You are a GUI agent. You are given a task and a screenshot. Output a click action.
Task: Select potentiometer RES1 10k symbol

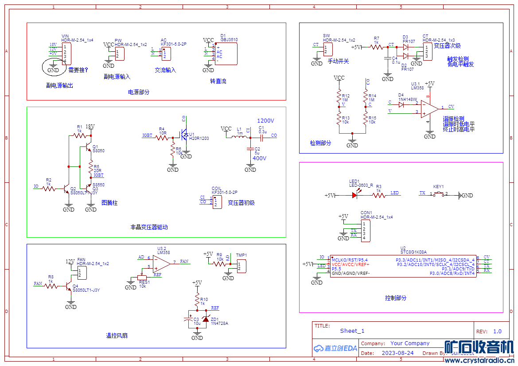[142, 277]
